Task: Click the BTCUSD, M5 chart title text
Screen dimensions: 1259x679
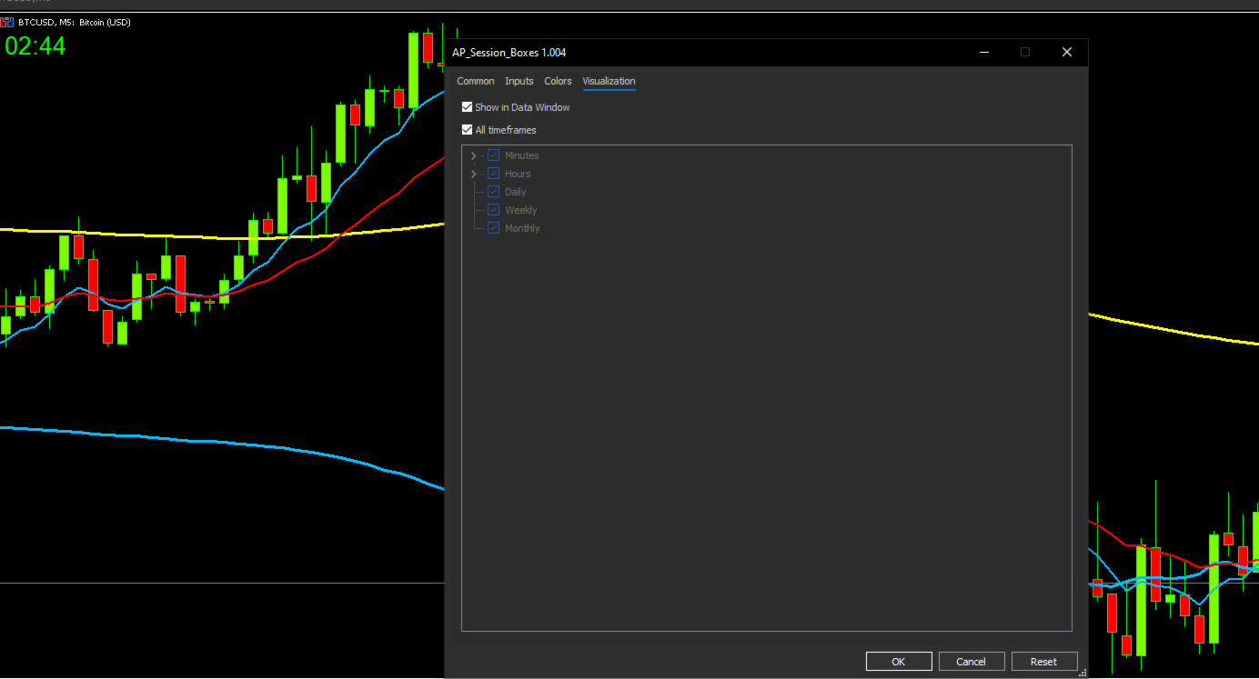Action: click(75, 22)
